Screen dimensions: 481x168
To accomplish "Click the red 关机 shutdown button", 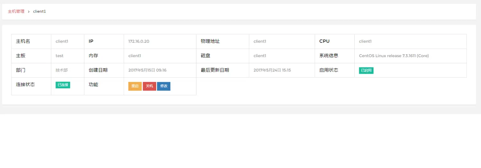I will 149,86.
